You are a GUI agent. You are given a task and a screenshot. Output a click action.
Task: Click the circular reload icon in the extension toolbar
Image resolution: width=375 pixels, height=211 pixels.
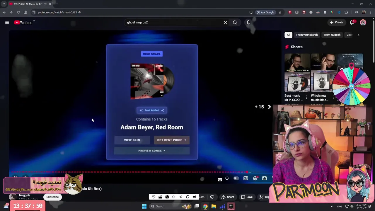click(x=187, y=197)
